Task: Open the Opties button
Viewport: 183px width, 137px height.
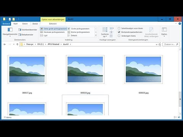Action: [x=164, y=32]
